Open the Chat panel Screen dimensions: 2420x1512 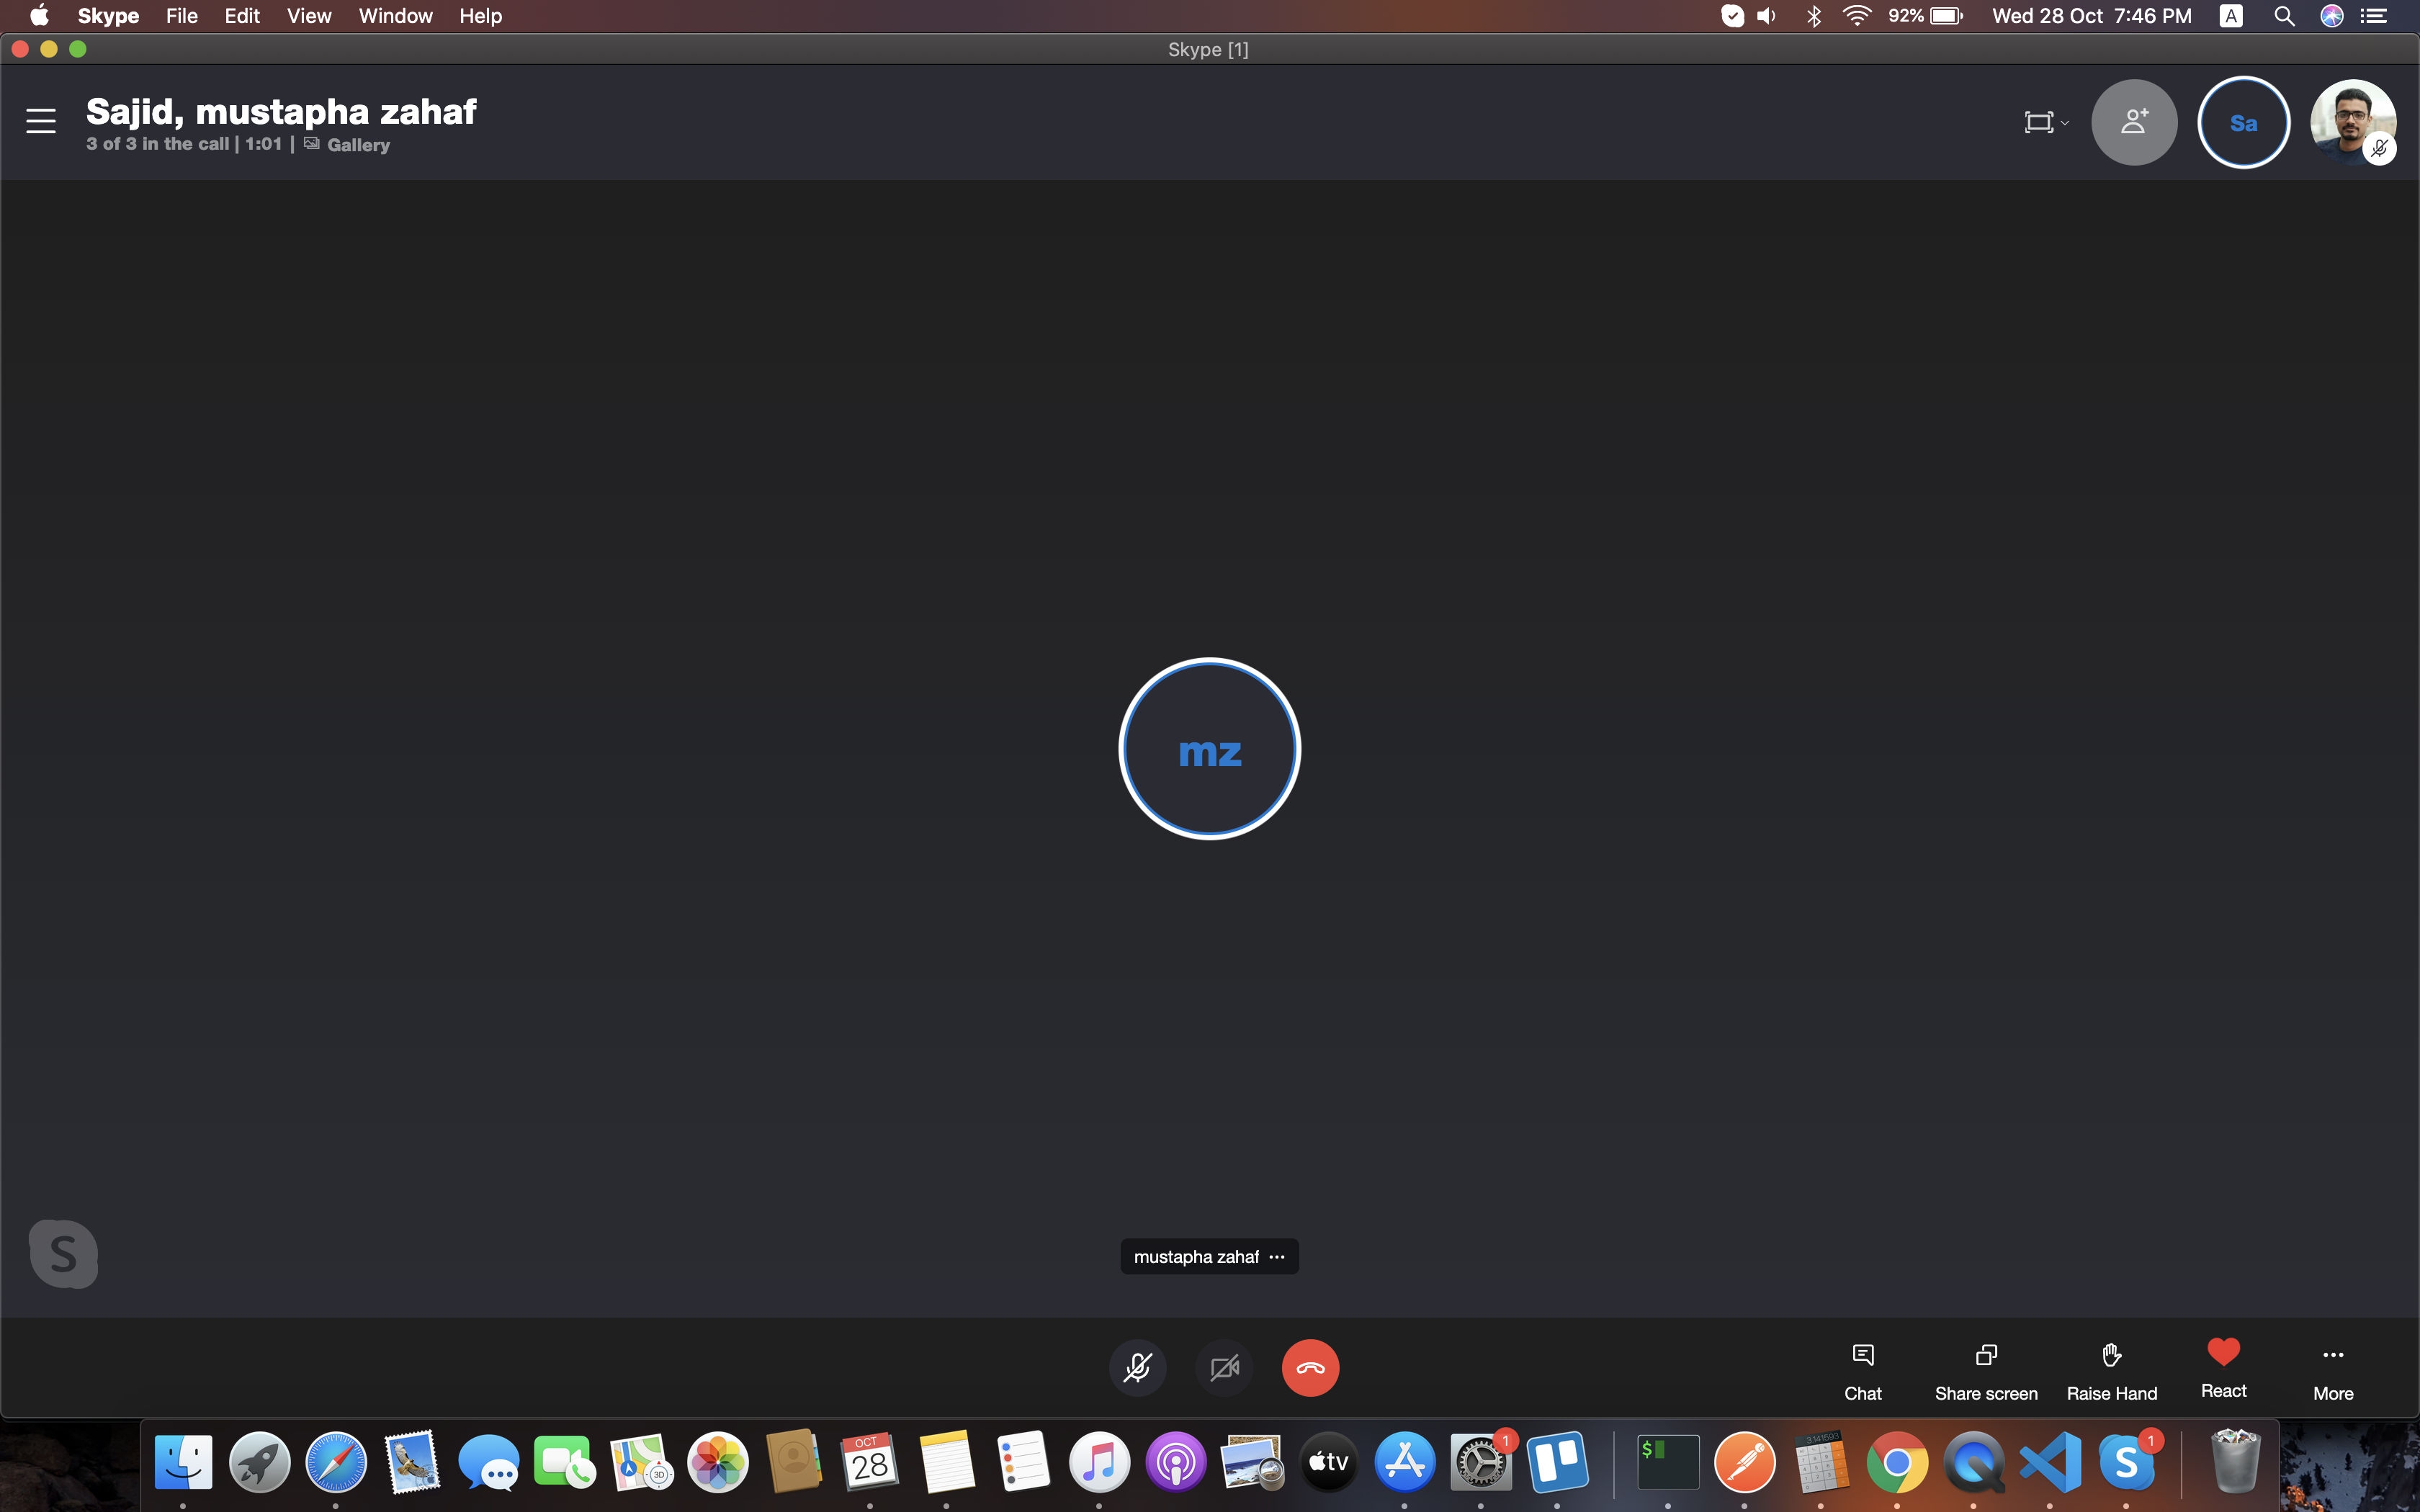pyautogui.click(x=1862, y=1371)
